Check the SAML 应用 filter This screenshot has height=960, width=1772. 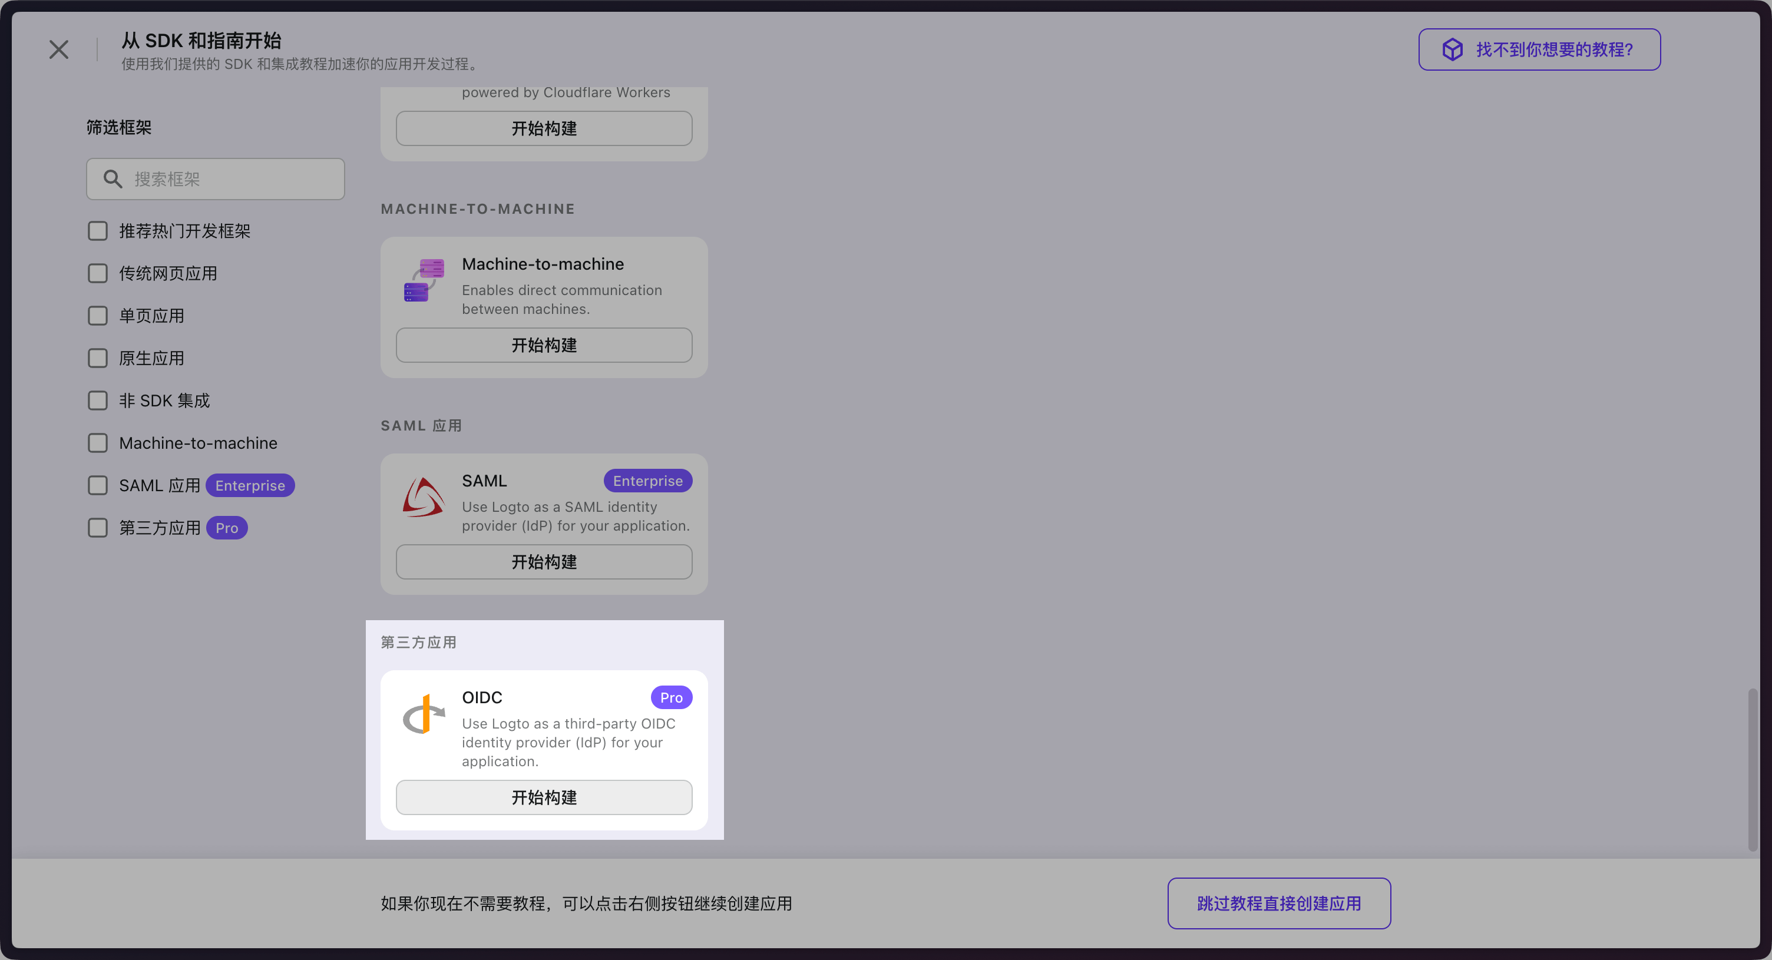point(98,485)
